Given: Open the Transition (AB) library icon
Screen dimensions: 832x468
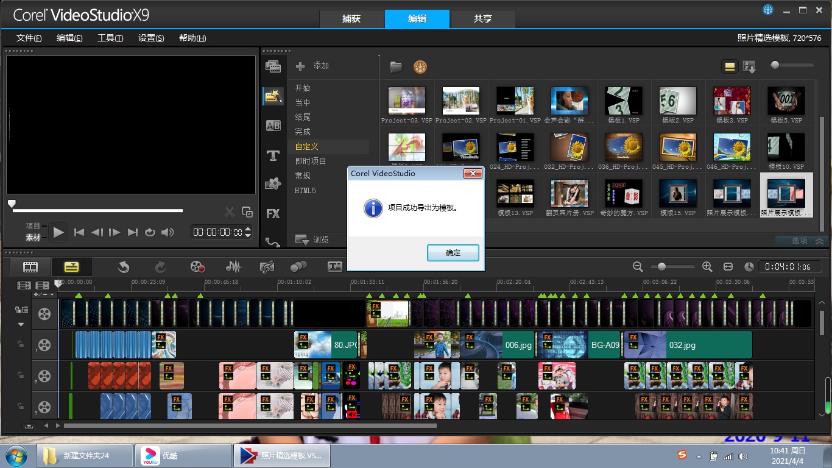Looking at the screenshot, I should click(x=273, y=126).
